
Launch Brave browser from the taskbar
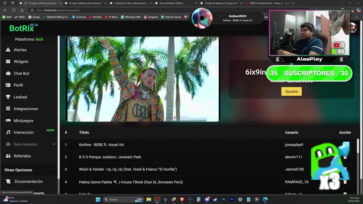182,199
